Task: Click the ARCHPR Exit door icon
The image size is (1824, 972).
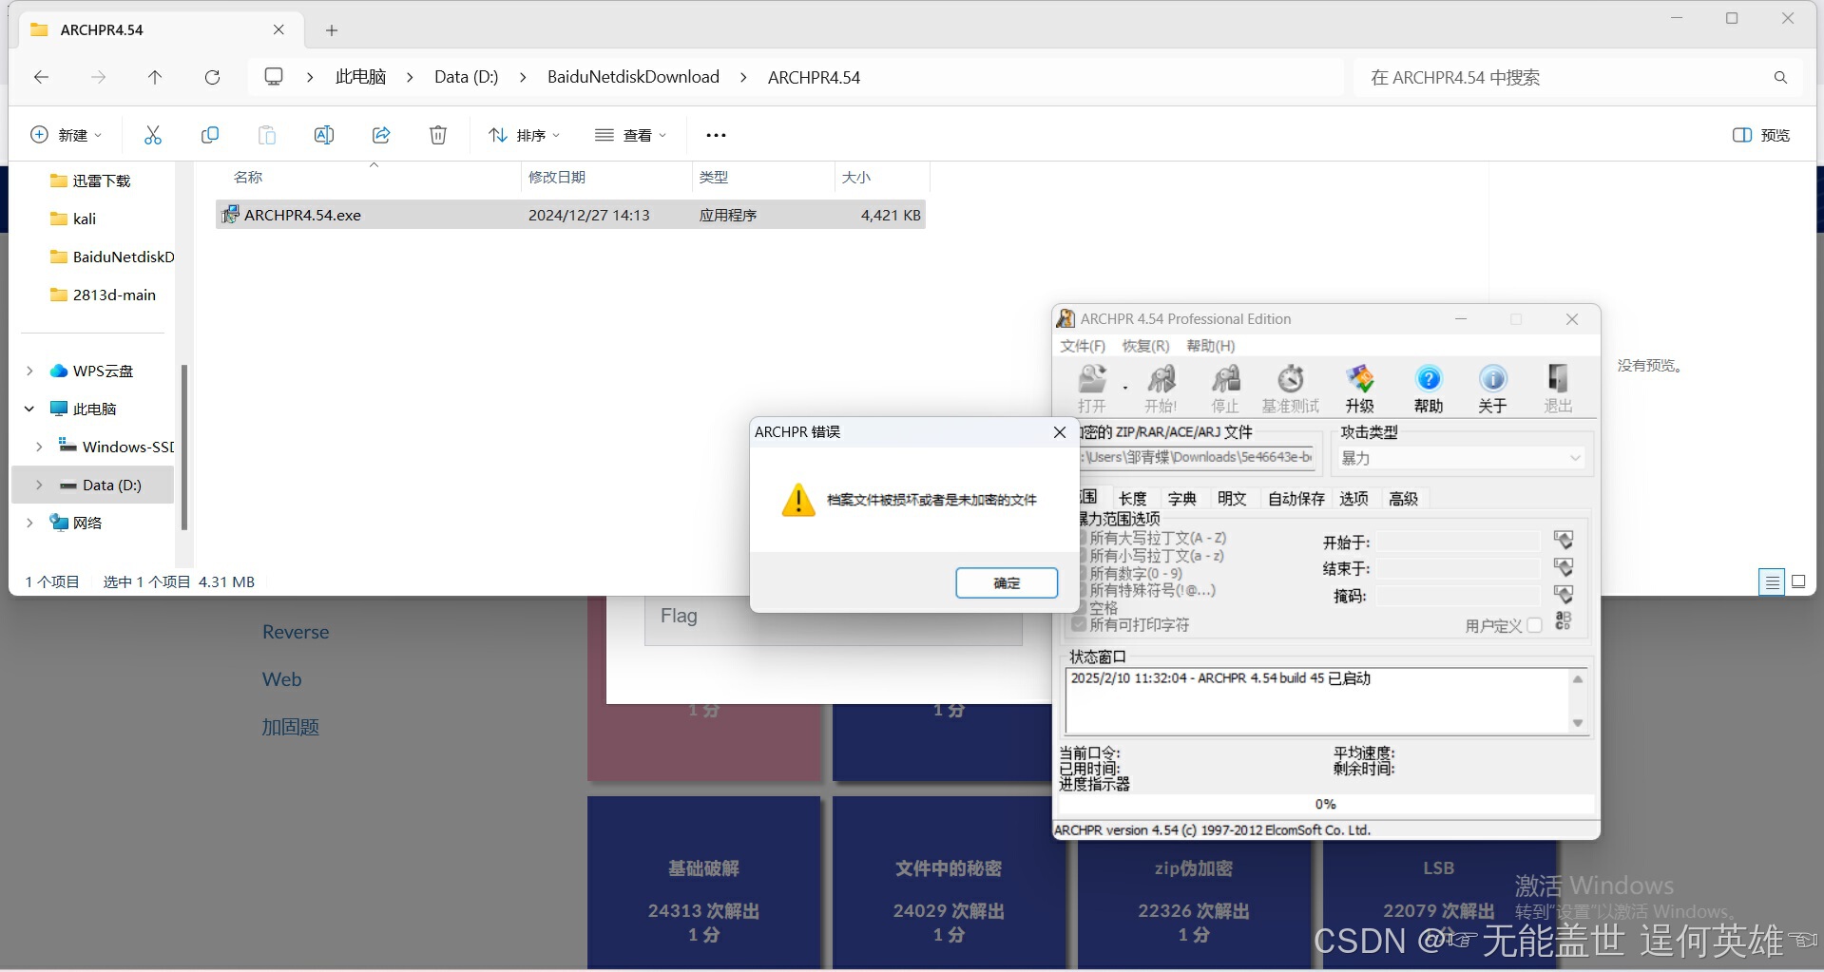Action: pyautogui.click(x=1558, y=379)
